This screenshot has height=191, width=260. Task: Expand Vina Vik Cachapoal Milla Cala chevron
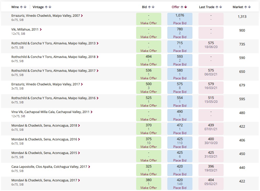(92, 112)
